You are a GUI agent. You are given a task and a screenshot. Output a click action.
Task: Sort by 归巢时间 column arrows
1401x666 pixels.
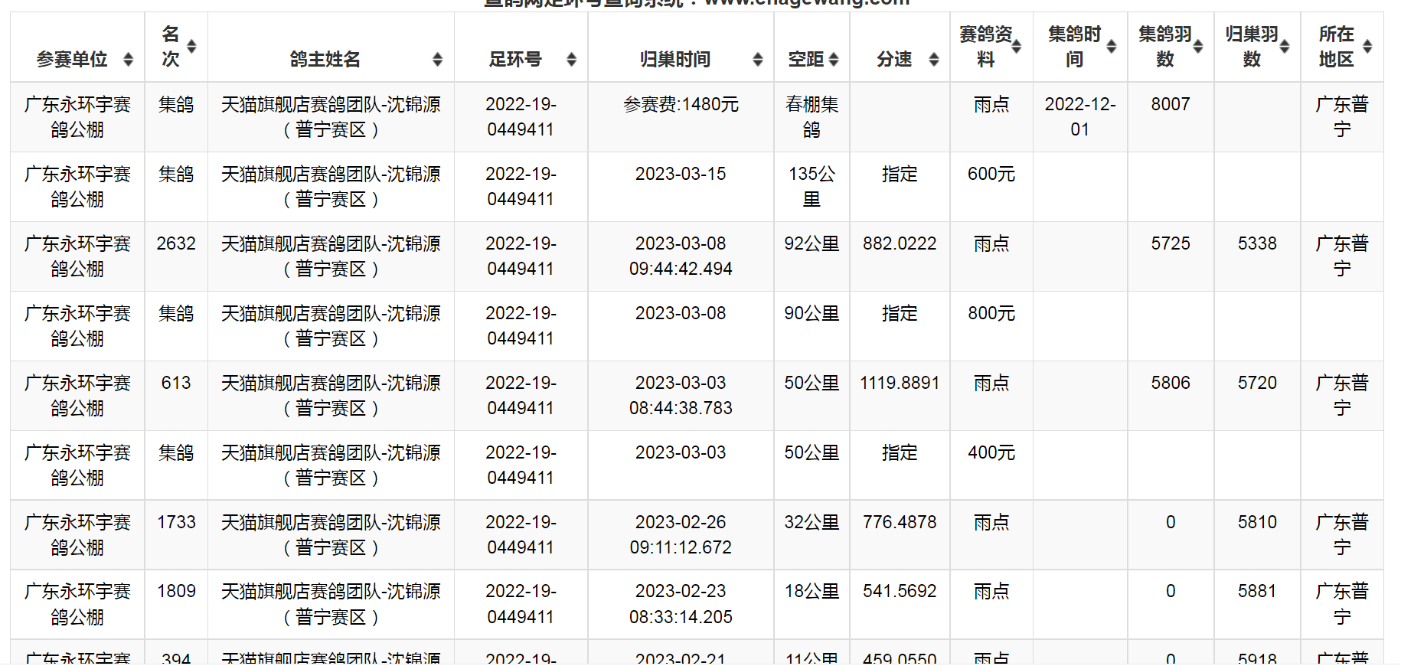[x=757, y=59]
